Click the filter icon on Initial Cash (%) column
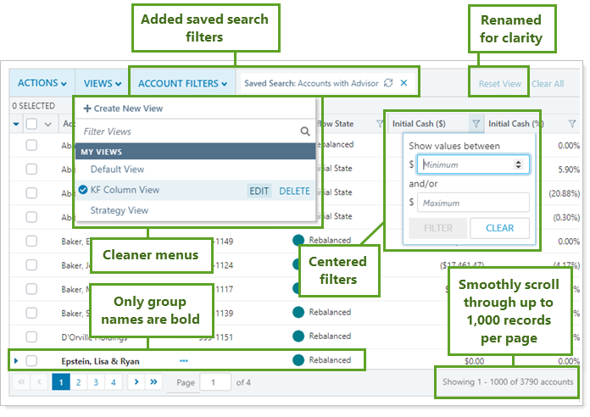Screen dimensions: 590x417 571,124
